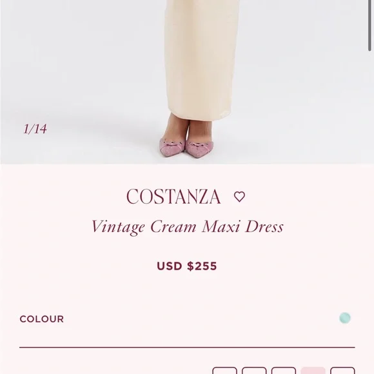Choose the first size box in the row
The height and width of the screenshot is (374, 374).
224,370
